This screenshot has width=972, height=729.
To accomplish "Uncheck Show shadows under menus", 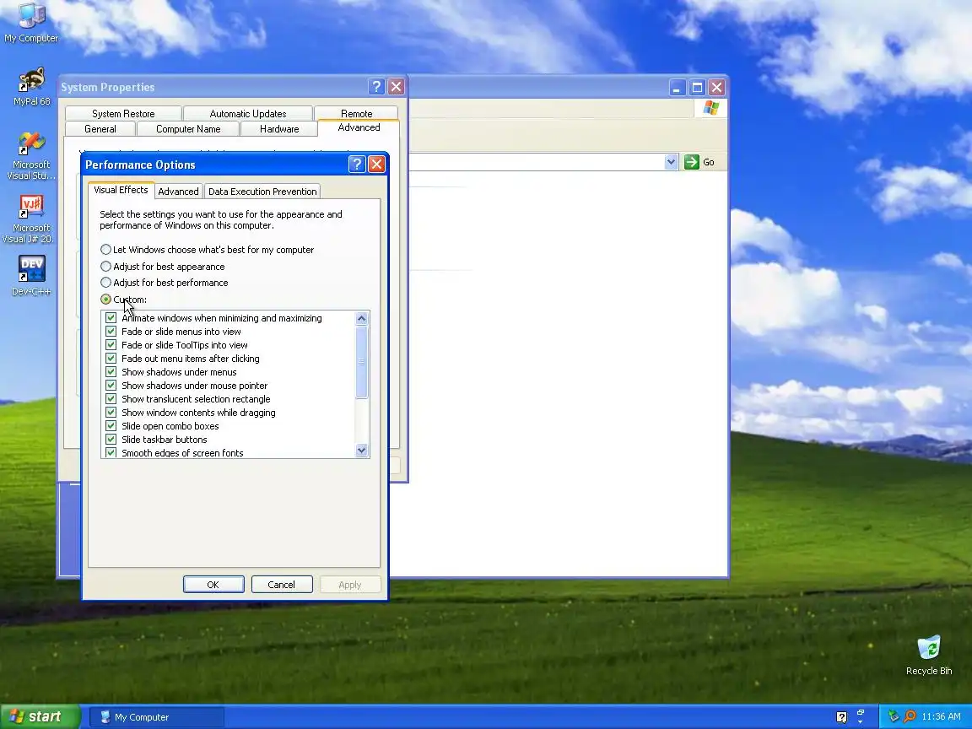I will [111, 372].
